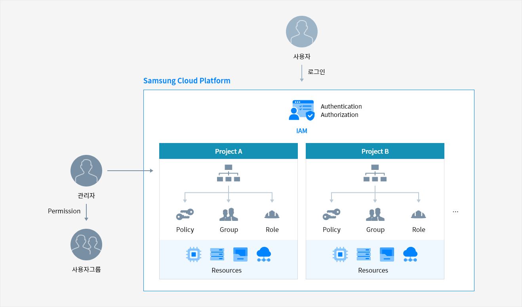Click the server stack resource icon in Project A
The width and height of the screenshot is (522, 307).
[x=217, y=254]
